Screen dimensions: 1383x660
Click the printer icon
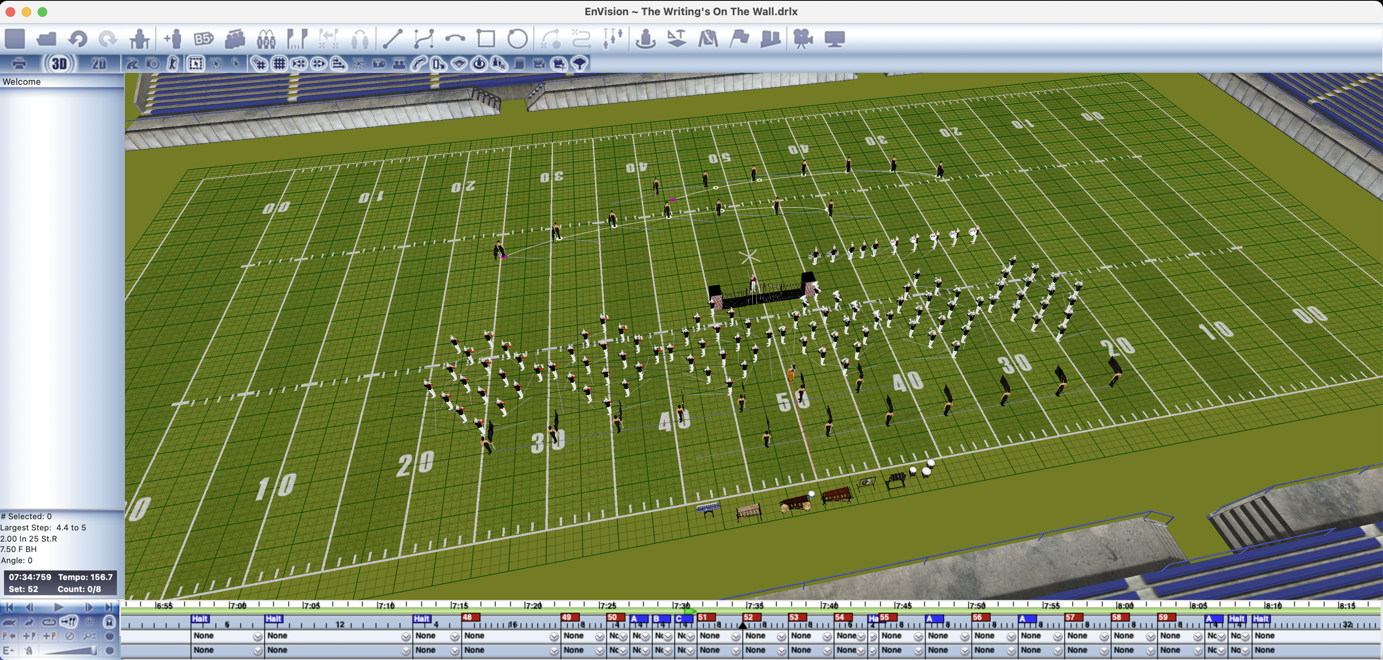[x=19, y=64]
